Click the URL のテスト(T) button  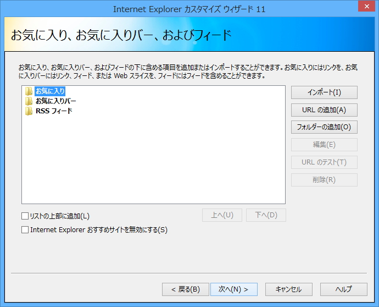(324, 162)
